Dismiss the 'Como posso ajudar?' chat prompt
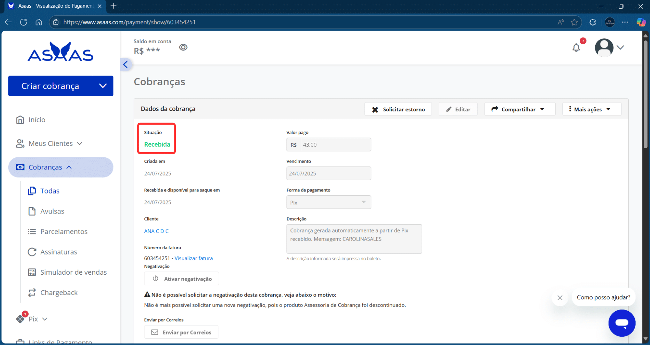This screenshot has height=345, width=650. 560,298
